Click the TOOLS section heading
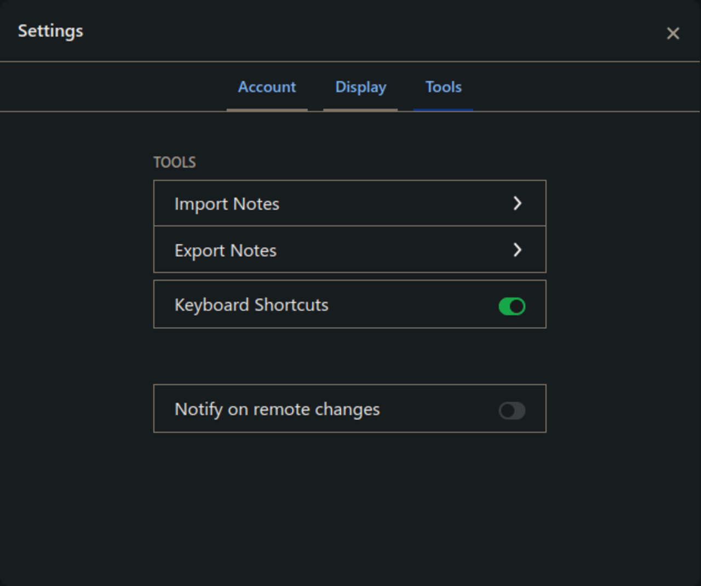701x586 pixels. [174, 163]
